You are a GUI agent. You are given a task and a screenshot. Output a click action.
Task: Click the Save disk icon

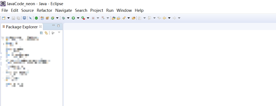pyautogui.click(x=13, y=18)
